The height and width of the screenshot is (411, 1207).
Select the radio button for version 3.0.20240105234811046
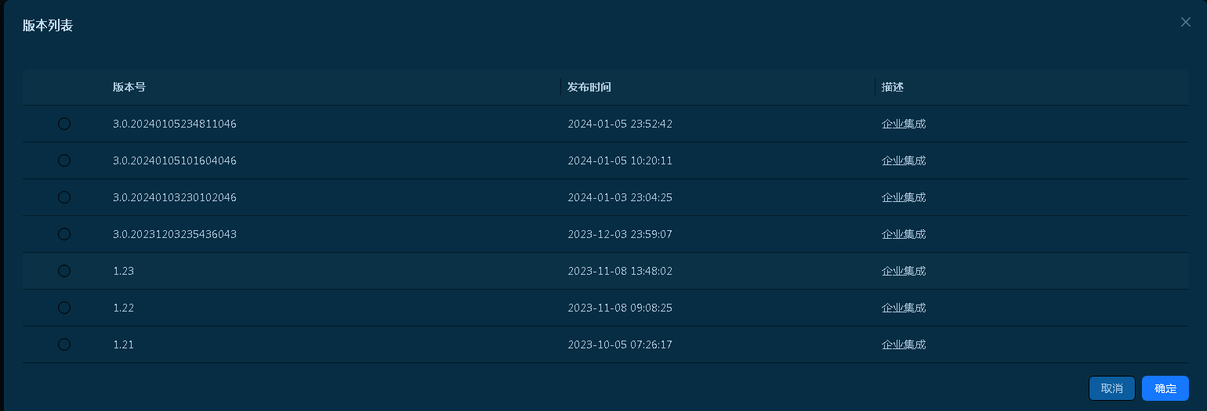tap(64, 124)
